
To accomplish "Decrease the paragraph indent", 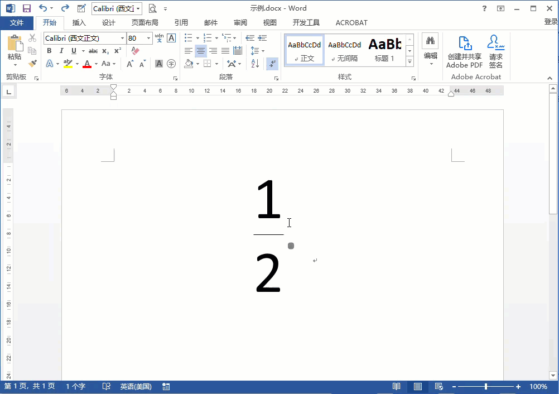I will (250, 38).
